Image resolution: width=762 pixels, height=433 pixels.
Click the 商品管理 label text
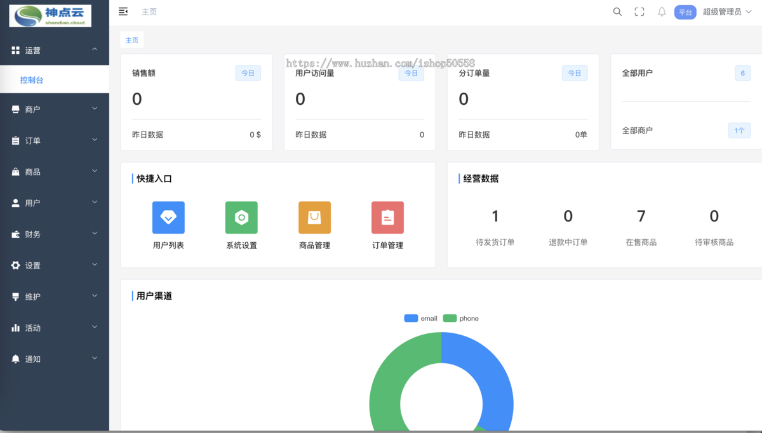(314, 245)
